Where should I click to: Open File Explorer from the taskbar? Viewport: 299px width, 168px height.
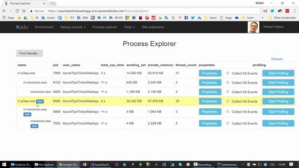(x=44, y=164)
